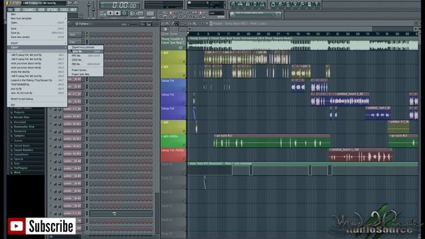
Task: Click the step sequencer vertical scrollbar
Action: 157,212
